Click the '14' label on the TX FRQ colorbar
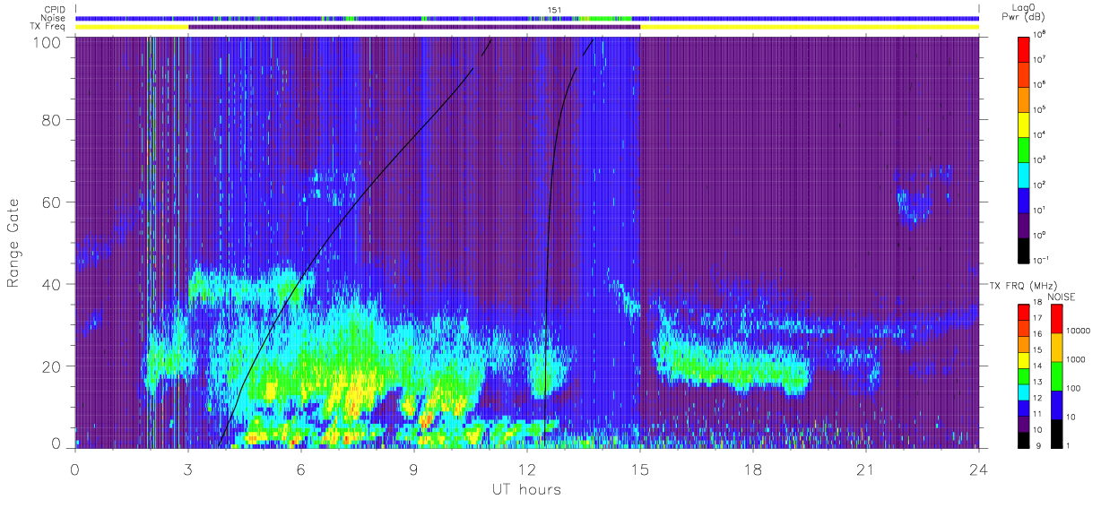Viewport: 1101px width, 508px height. pyautogui.click(x=1037, y=367)
